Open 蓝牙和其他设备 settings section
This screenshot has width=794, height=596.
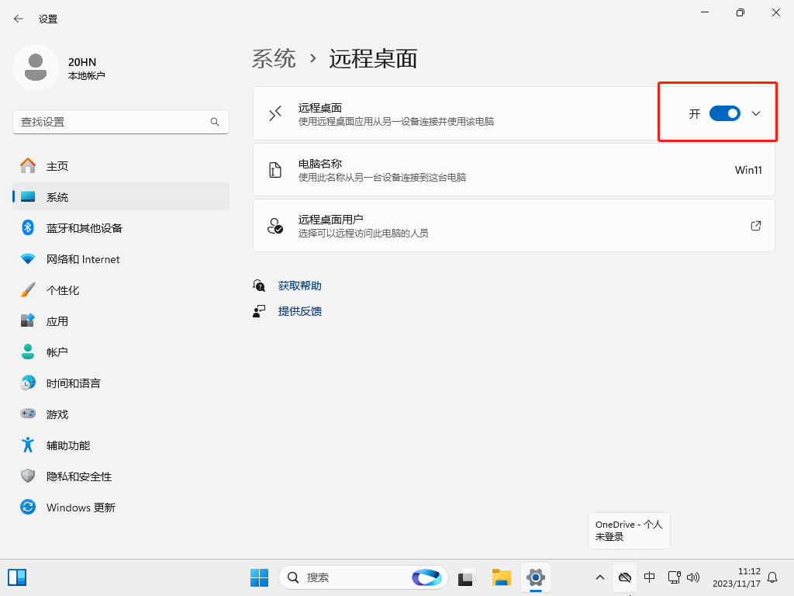pos(84,228)
